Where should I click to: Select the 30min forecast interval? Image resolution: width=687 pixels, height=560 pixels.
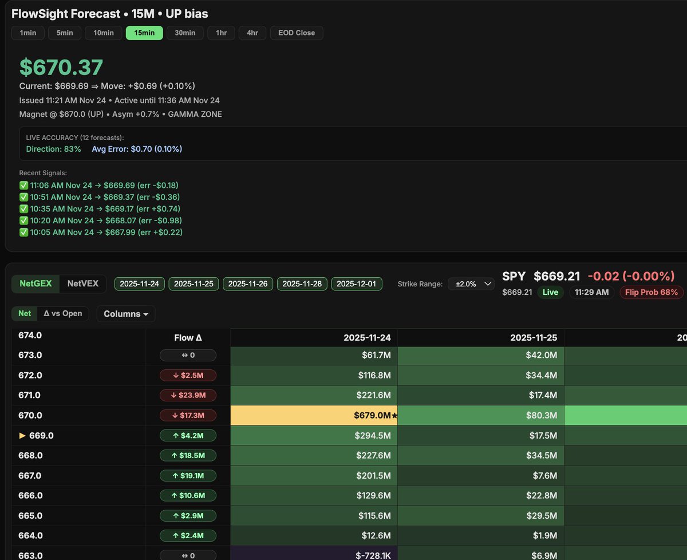185,33
